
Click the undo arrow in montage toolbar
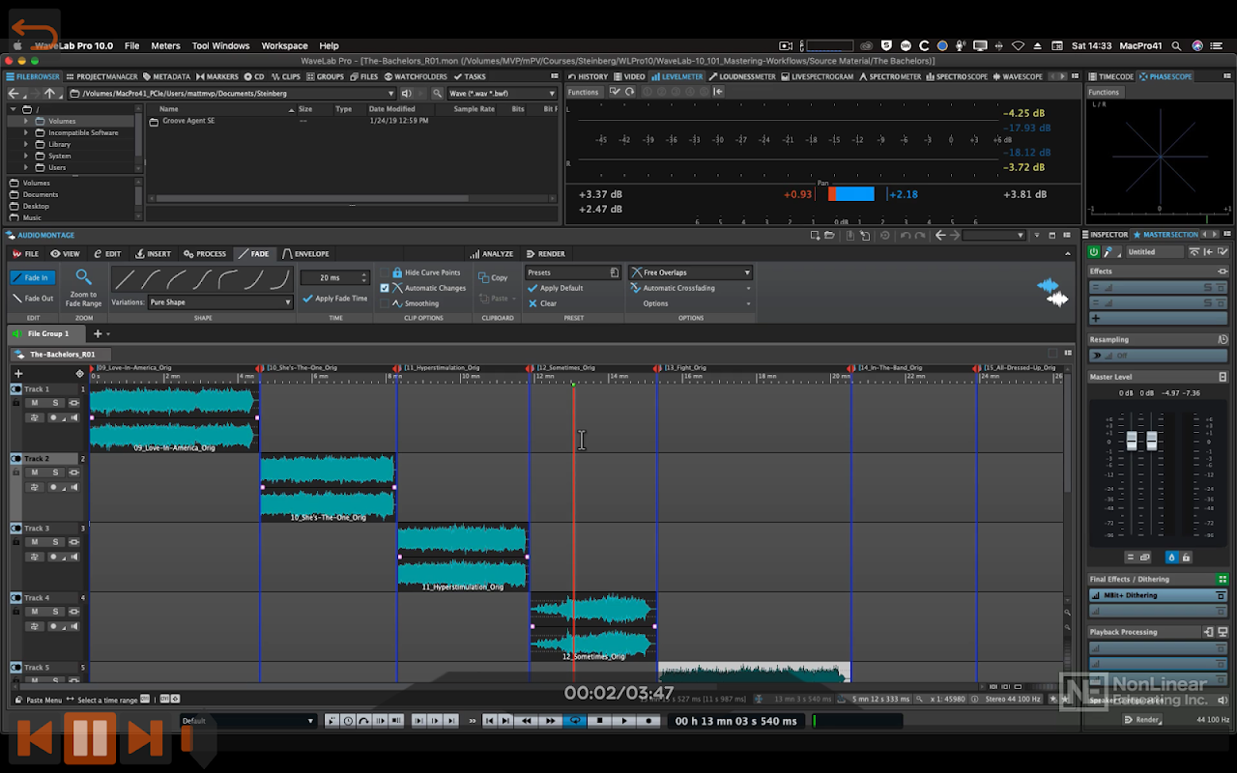(x=904, y=235)
